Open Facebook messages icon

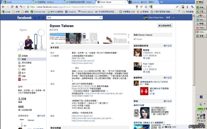point(39,18)
